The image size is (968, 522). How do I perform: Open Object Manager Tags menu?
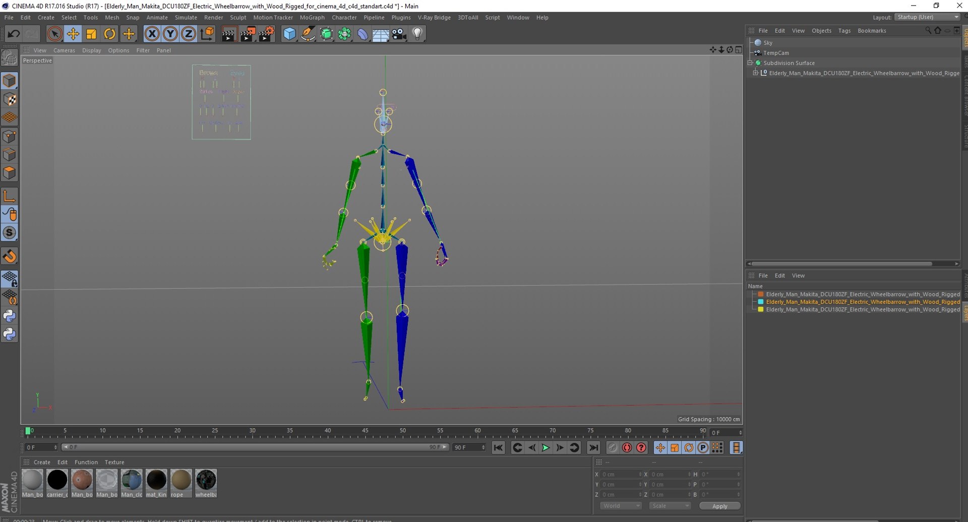point(844,31)
